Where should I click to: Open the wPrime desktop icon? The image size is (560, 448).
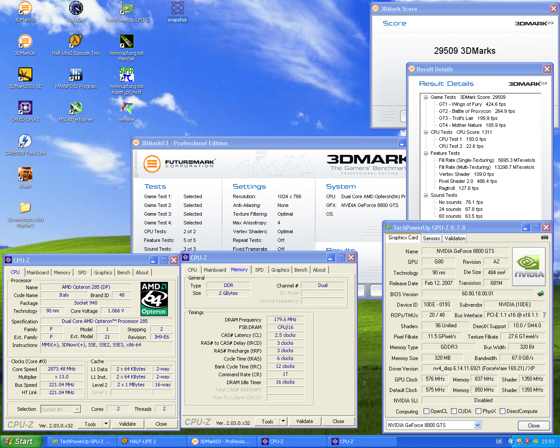(x=126, y=108)
